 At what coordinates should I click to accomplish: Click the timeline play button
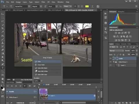click(x=16, y=86)
